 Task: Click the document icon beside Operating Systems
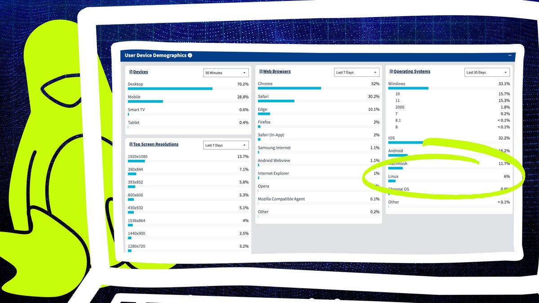[x=391, y=71]
